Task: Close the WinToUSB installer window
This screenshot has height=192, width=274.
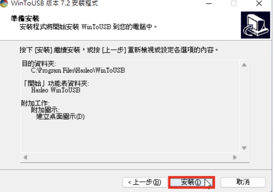Action: [259, 4]
